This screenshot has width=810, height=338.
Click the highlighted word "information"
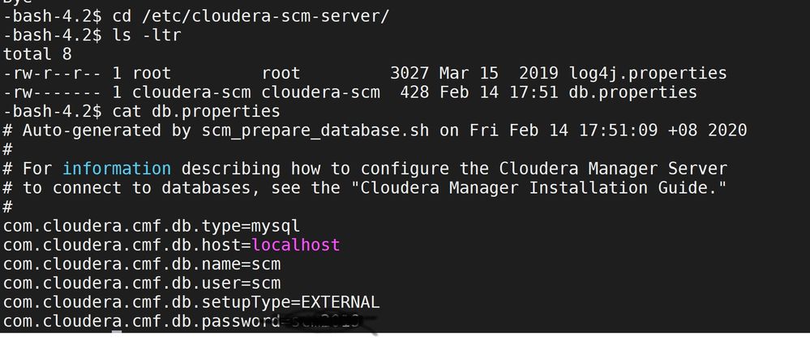point(117,169)
